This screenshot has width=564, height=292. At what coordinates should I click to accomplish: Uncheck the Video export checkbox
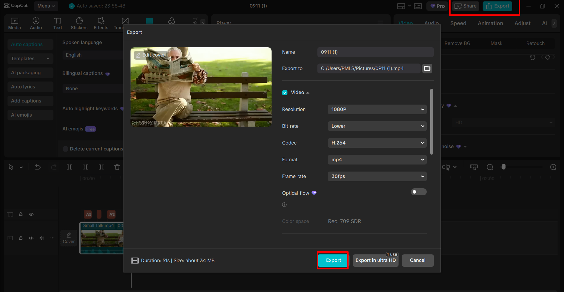coord(285,93)
